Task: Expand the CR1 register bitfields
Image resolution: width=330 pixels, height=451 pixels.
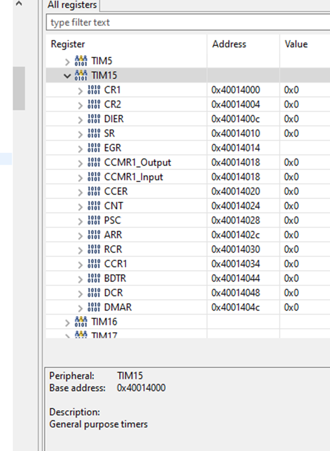Action: click(80, 91)
